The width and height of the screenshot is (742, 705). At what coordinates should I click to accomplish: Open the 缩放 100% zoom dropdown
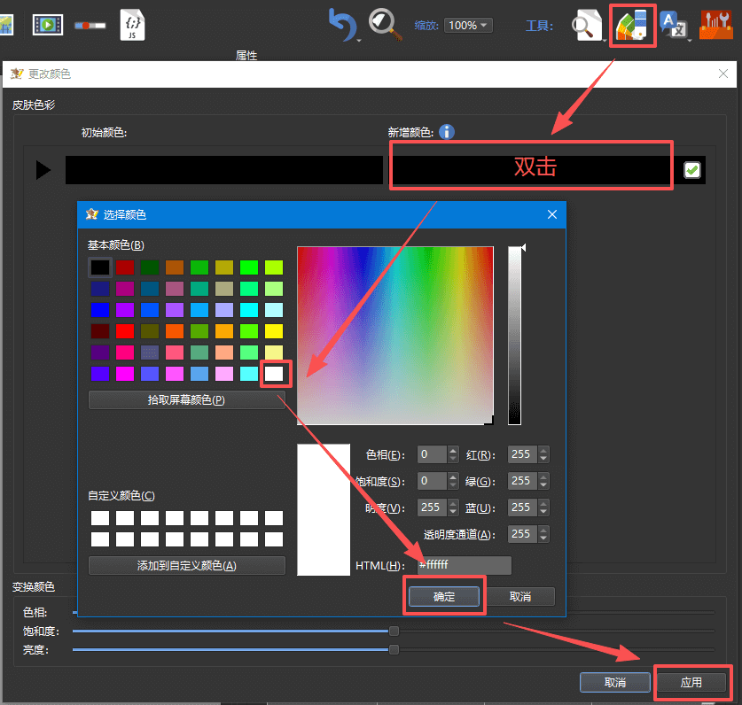[468, 26]
